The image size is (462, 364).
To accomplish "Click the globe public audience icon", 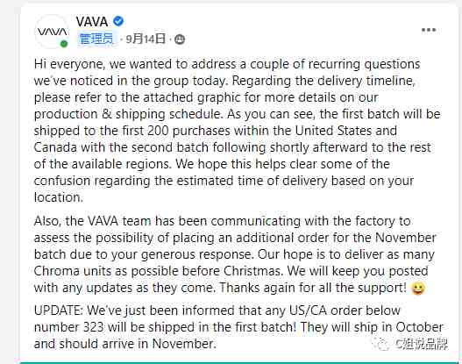I will [180, 39].
